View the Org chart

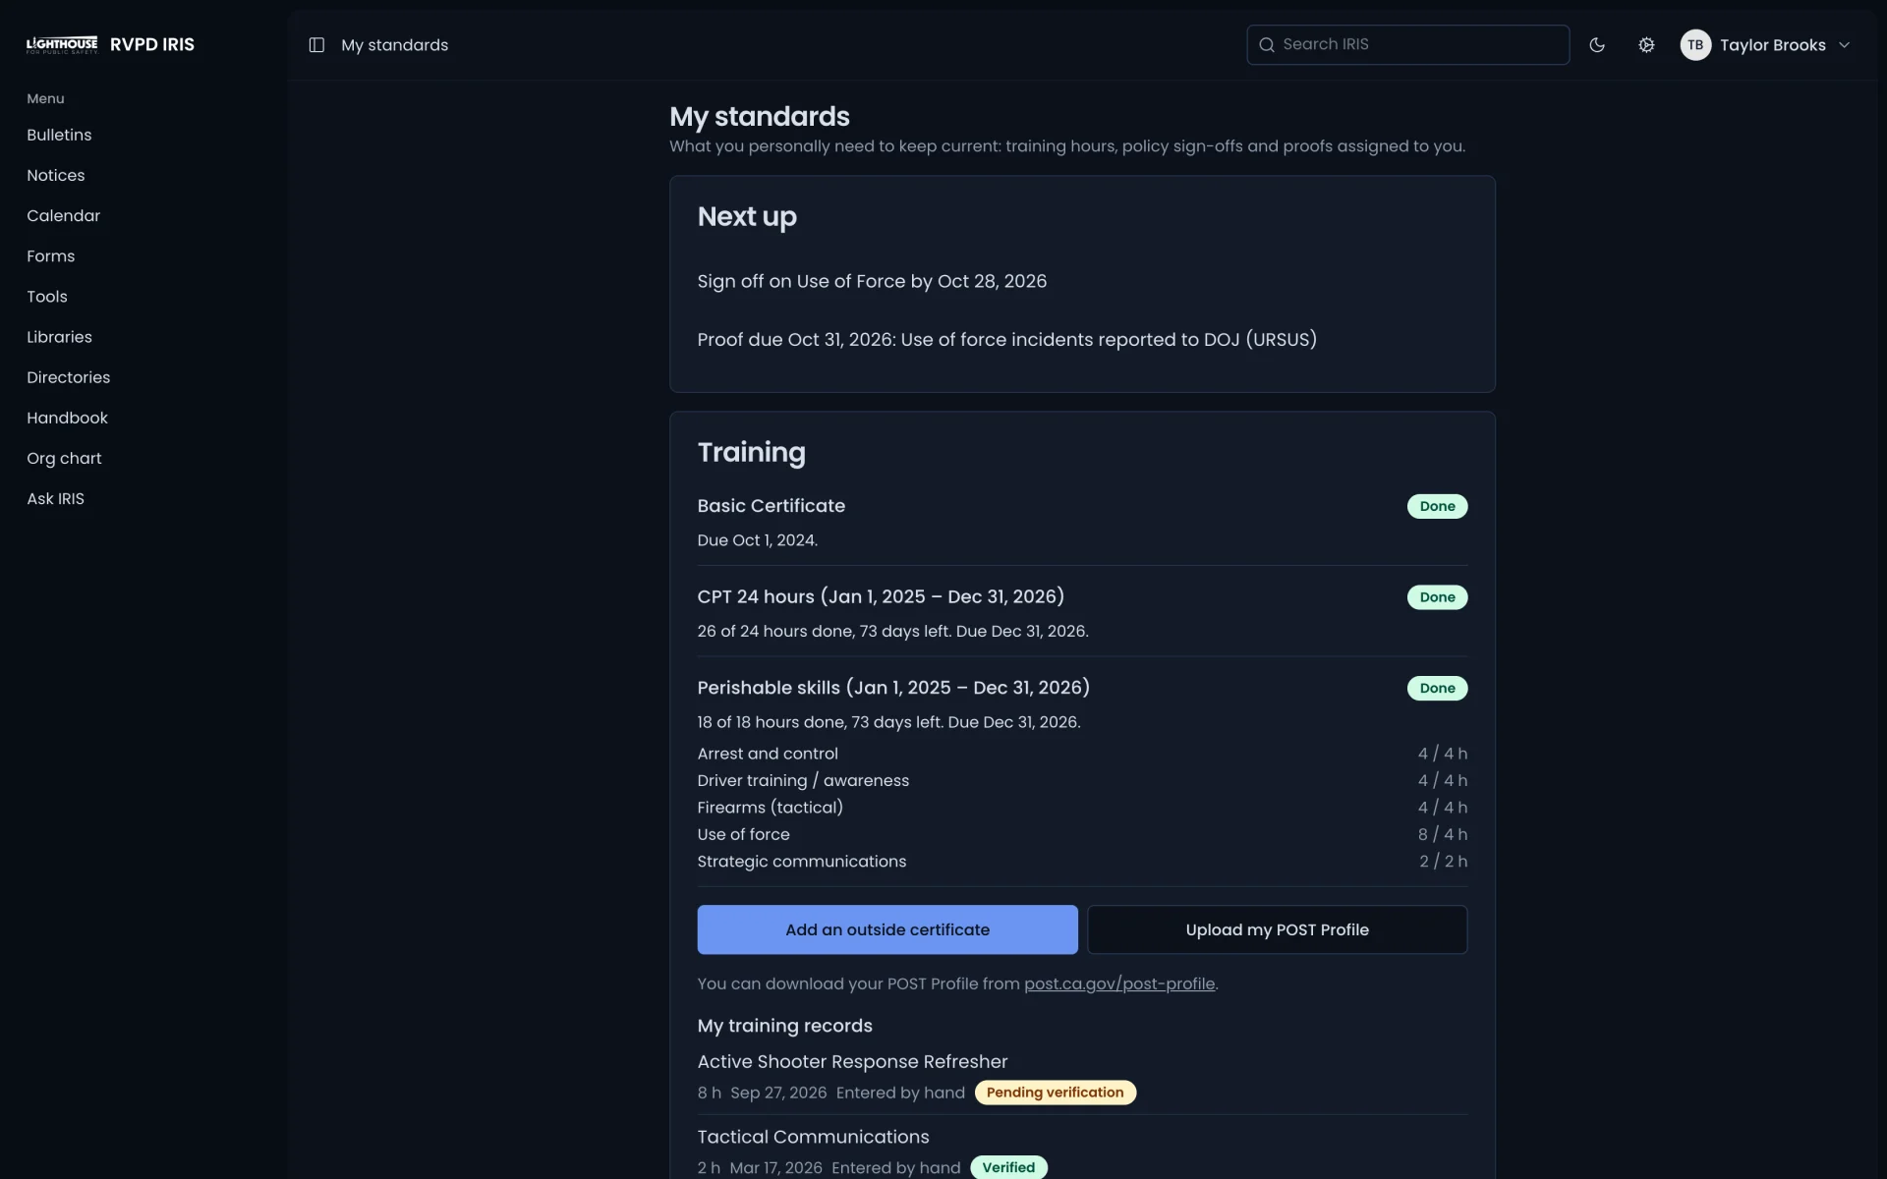pyautogui.click(x=64, y=458)
